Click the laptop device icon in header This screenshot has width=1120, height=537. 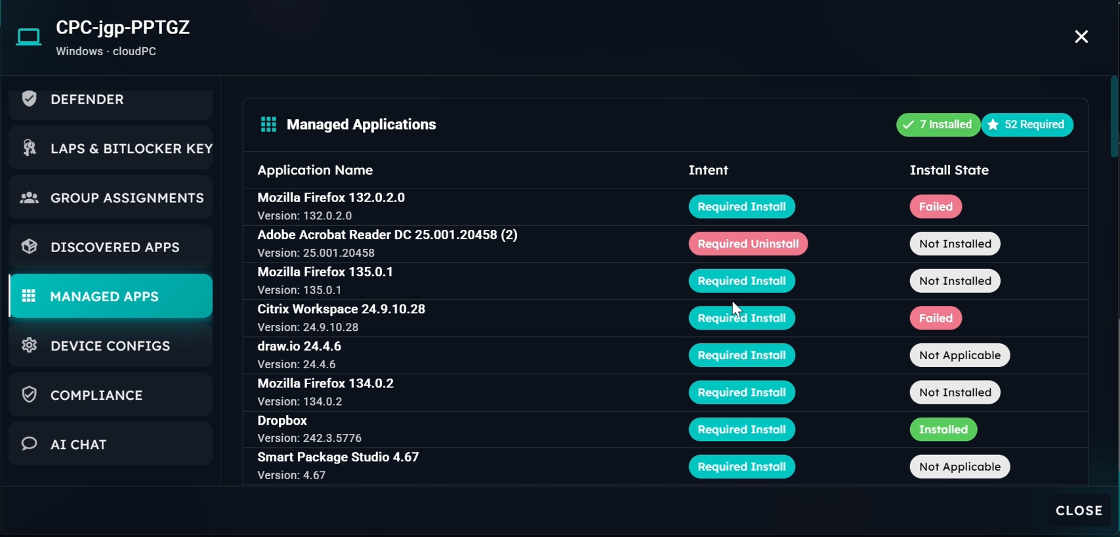(28, 37)
